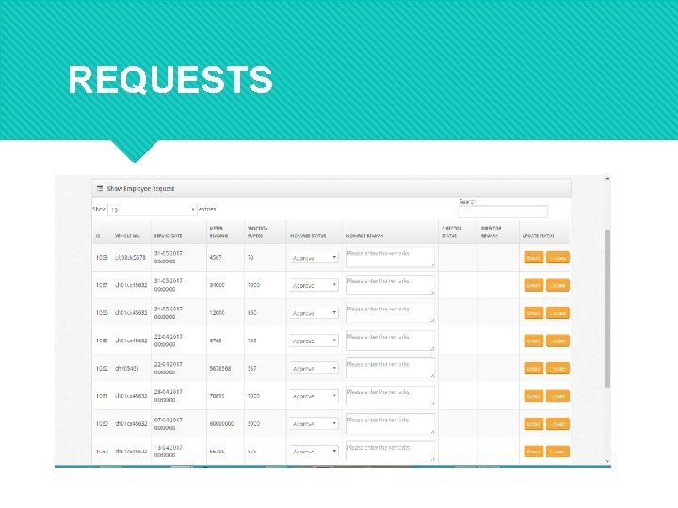The image size is (678, 508).
Task: Open Approve dropdown in the 13-04-2017 row
Action: coord(314,452)
